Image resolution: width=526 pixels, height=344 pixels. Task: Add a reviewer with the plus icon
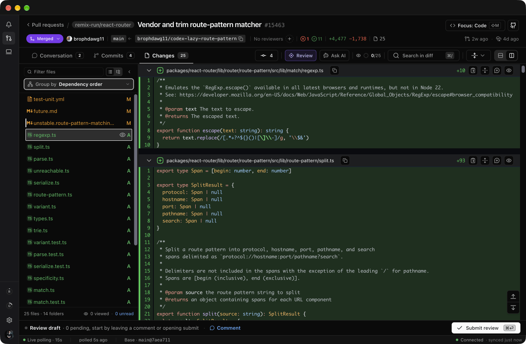pos(290,39)
